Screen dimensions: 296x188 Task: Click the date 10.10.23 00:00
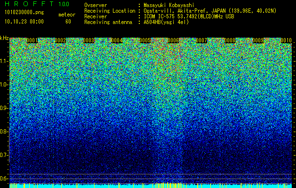(x=24, y=22)
